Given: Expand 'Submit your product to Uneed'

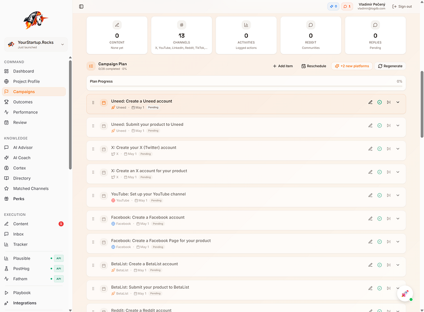Looking at the screenshot, I should click(x=398, y=125).
